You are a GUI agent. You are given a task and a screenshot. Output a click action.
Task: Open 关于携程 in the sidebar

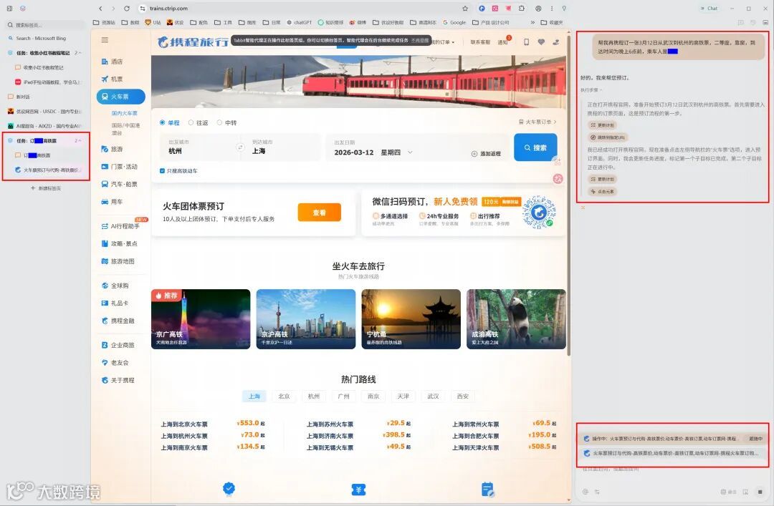coord(118,380)
